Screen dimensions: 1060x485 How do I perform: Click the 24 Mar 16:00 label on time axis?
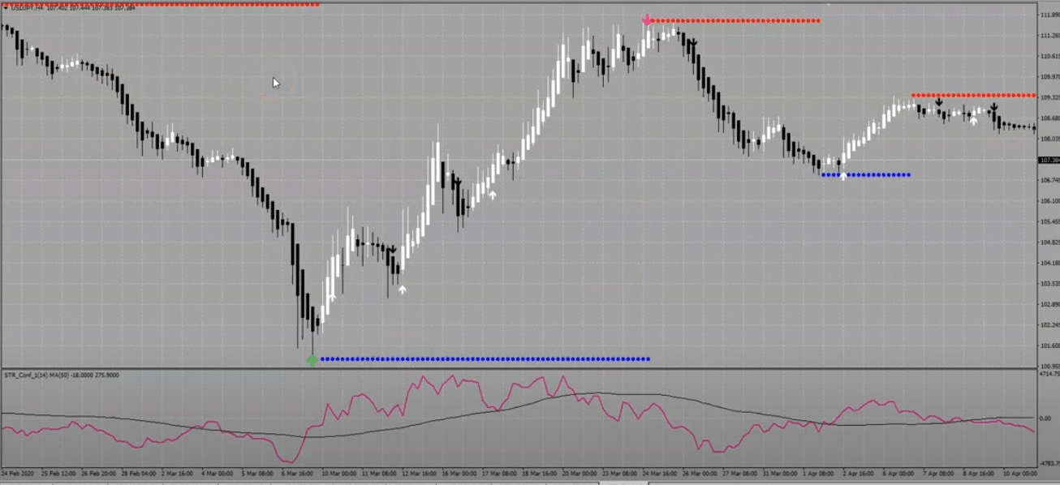tap(657, 472)
